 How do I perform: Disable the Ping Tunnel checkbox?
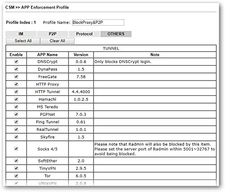coord(16,122)
